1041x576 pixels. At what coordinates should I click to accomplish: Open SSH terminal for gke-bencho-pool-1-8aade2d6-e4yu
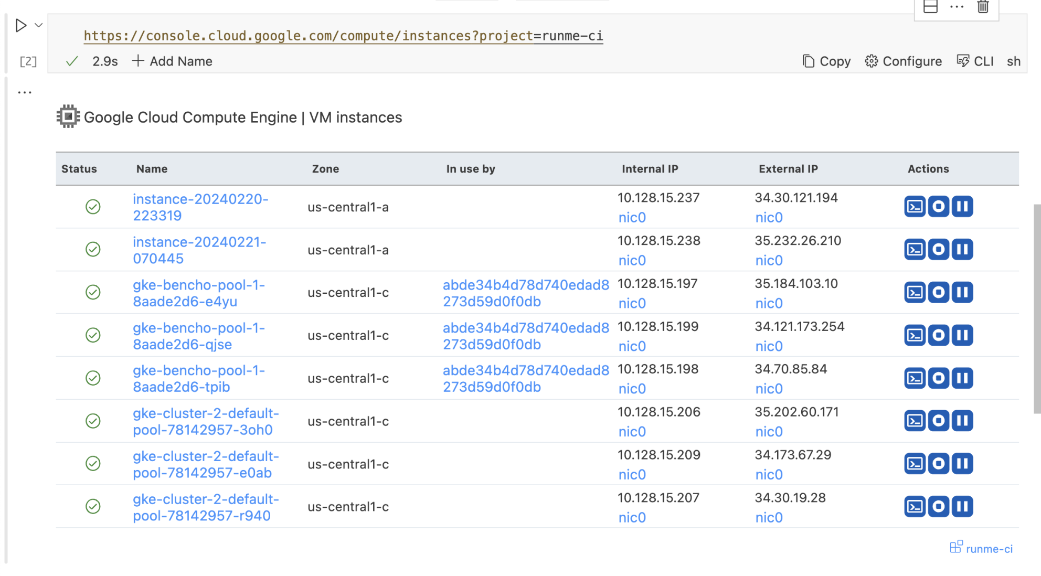(x=915, y=292)
